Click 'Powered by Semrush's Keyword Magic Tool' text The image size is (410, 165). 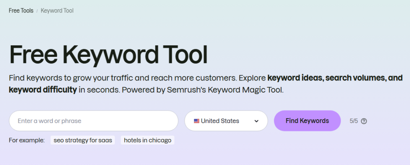coord(203,89)
